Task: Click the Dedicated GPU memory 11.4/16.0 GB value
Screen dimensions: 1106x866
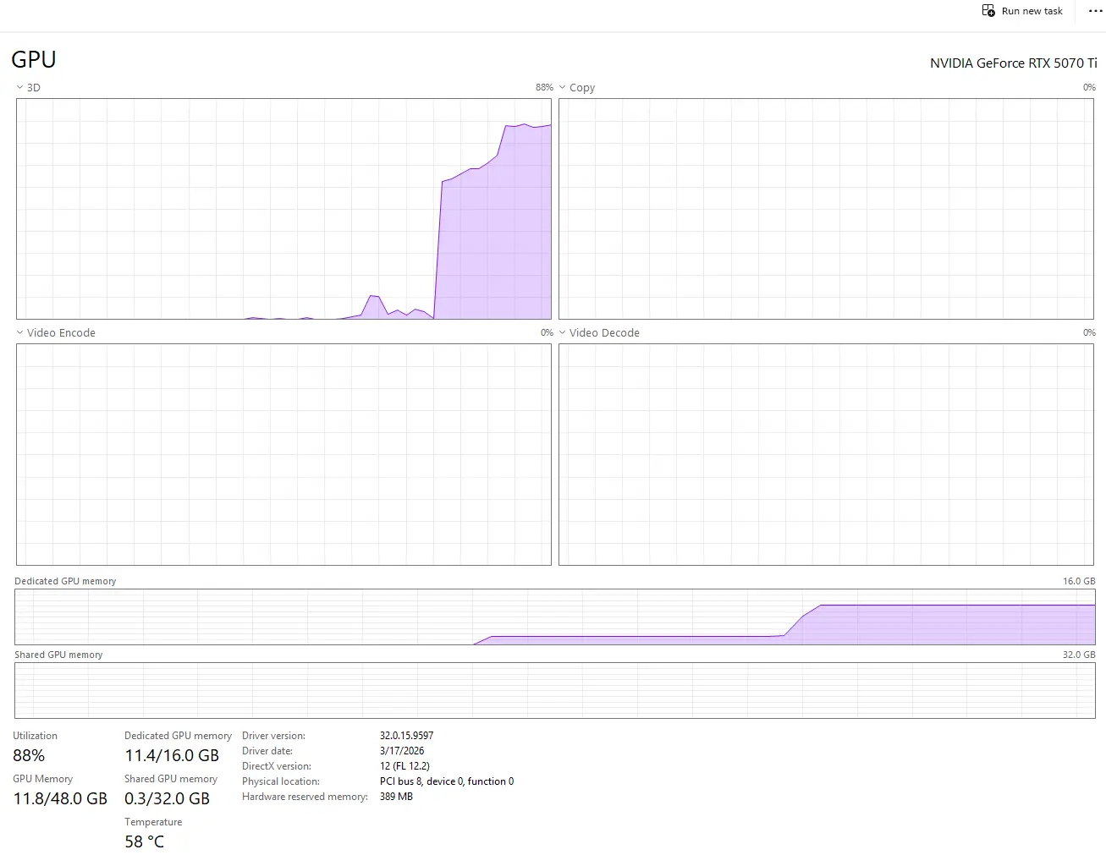Action: pyautogui.click(x=172, y=755)
